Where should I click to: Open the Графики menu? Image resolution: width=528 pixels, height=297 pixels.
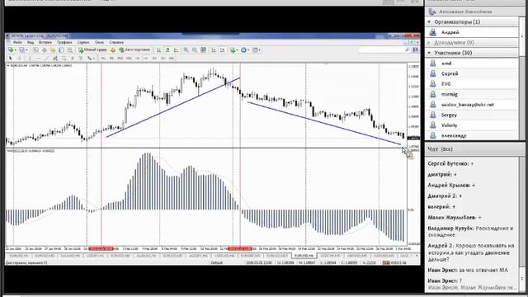tap(64, 42)
